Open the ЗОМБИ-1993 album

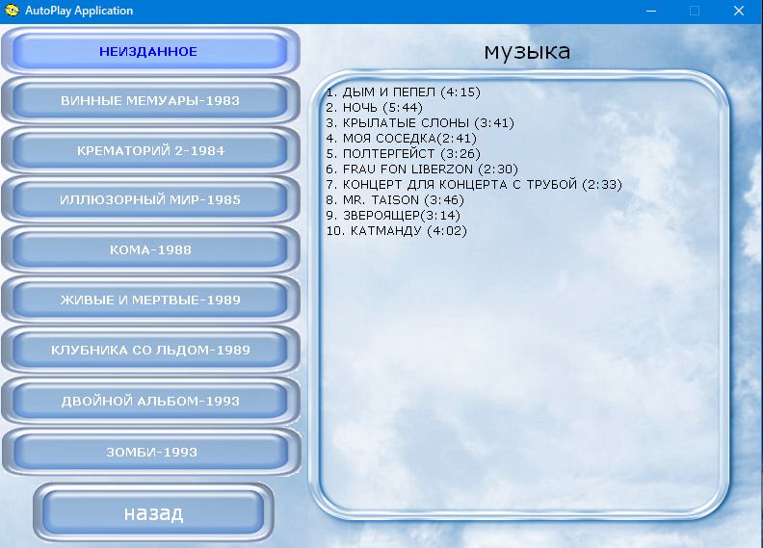(151, 452)
